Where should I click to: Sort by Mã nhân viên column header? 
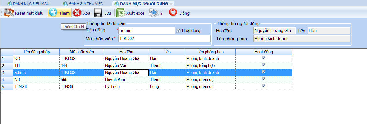(x=82, y=52)
